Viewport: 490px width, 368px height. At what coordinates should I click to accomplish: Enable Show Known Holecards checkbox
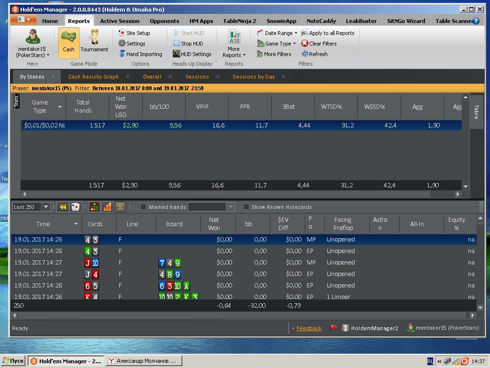(x=246, y=207)
